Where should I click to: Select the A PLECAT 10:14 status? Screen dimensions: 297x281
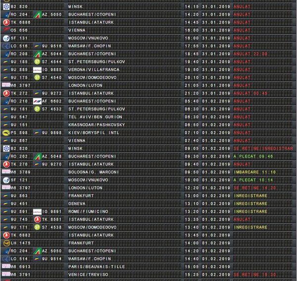[x=253, y=180]
